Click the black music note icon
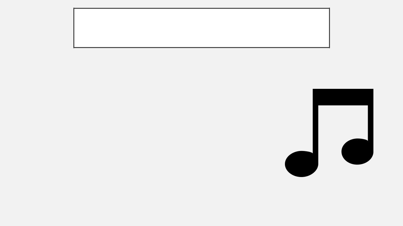This screenshot has width=403, height=226. pos(329,133)
